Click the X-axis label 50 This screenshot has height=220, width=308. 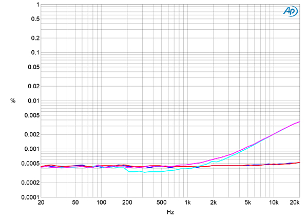pyautogui.click(x=75, y=203)
